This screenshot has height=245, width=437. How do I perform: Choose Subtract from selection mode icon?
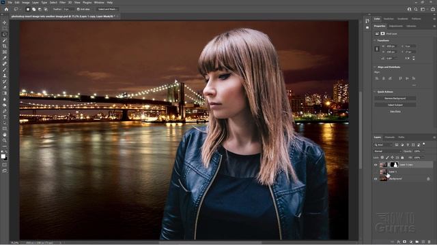point(40,9)
